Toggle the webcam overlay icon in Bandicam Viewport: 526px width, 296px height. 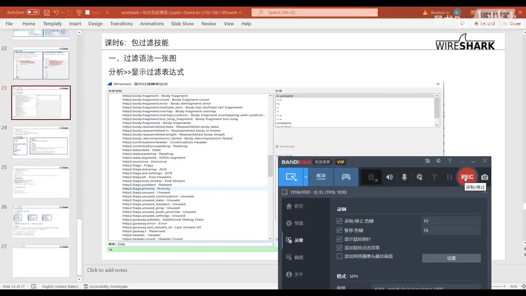click(372, 177)
